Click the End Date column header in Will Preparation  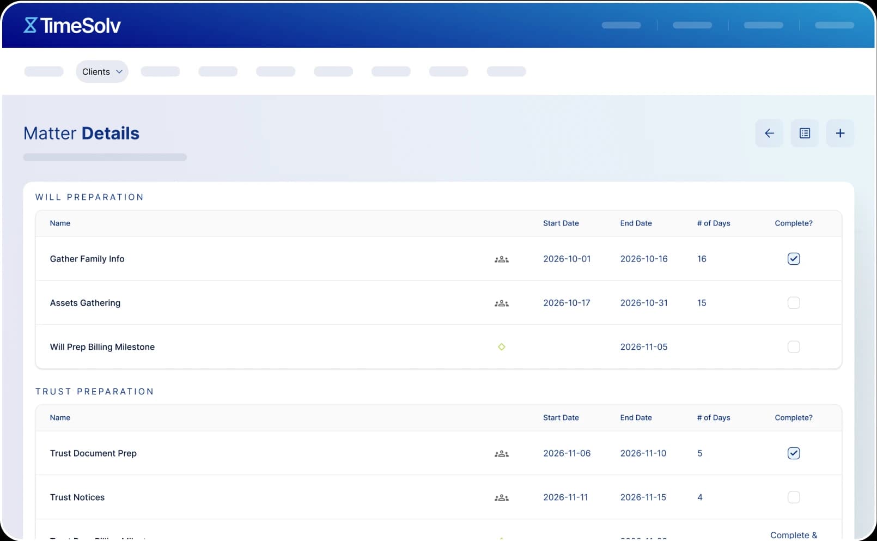636,223
